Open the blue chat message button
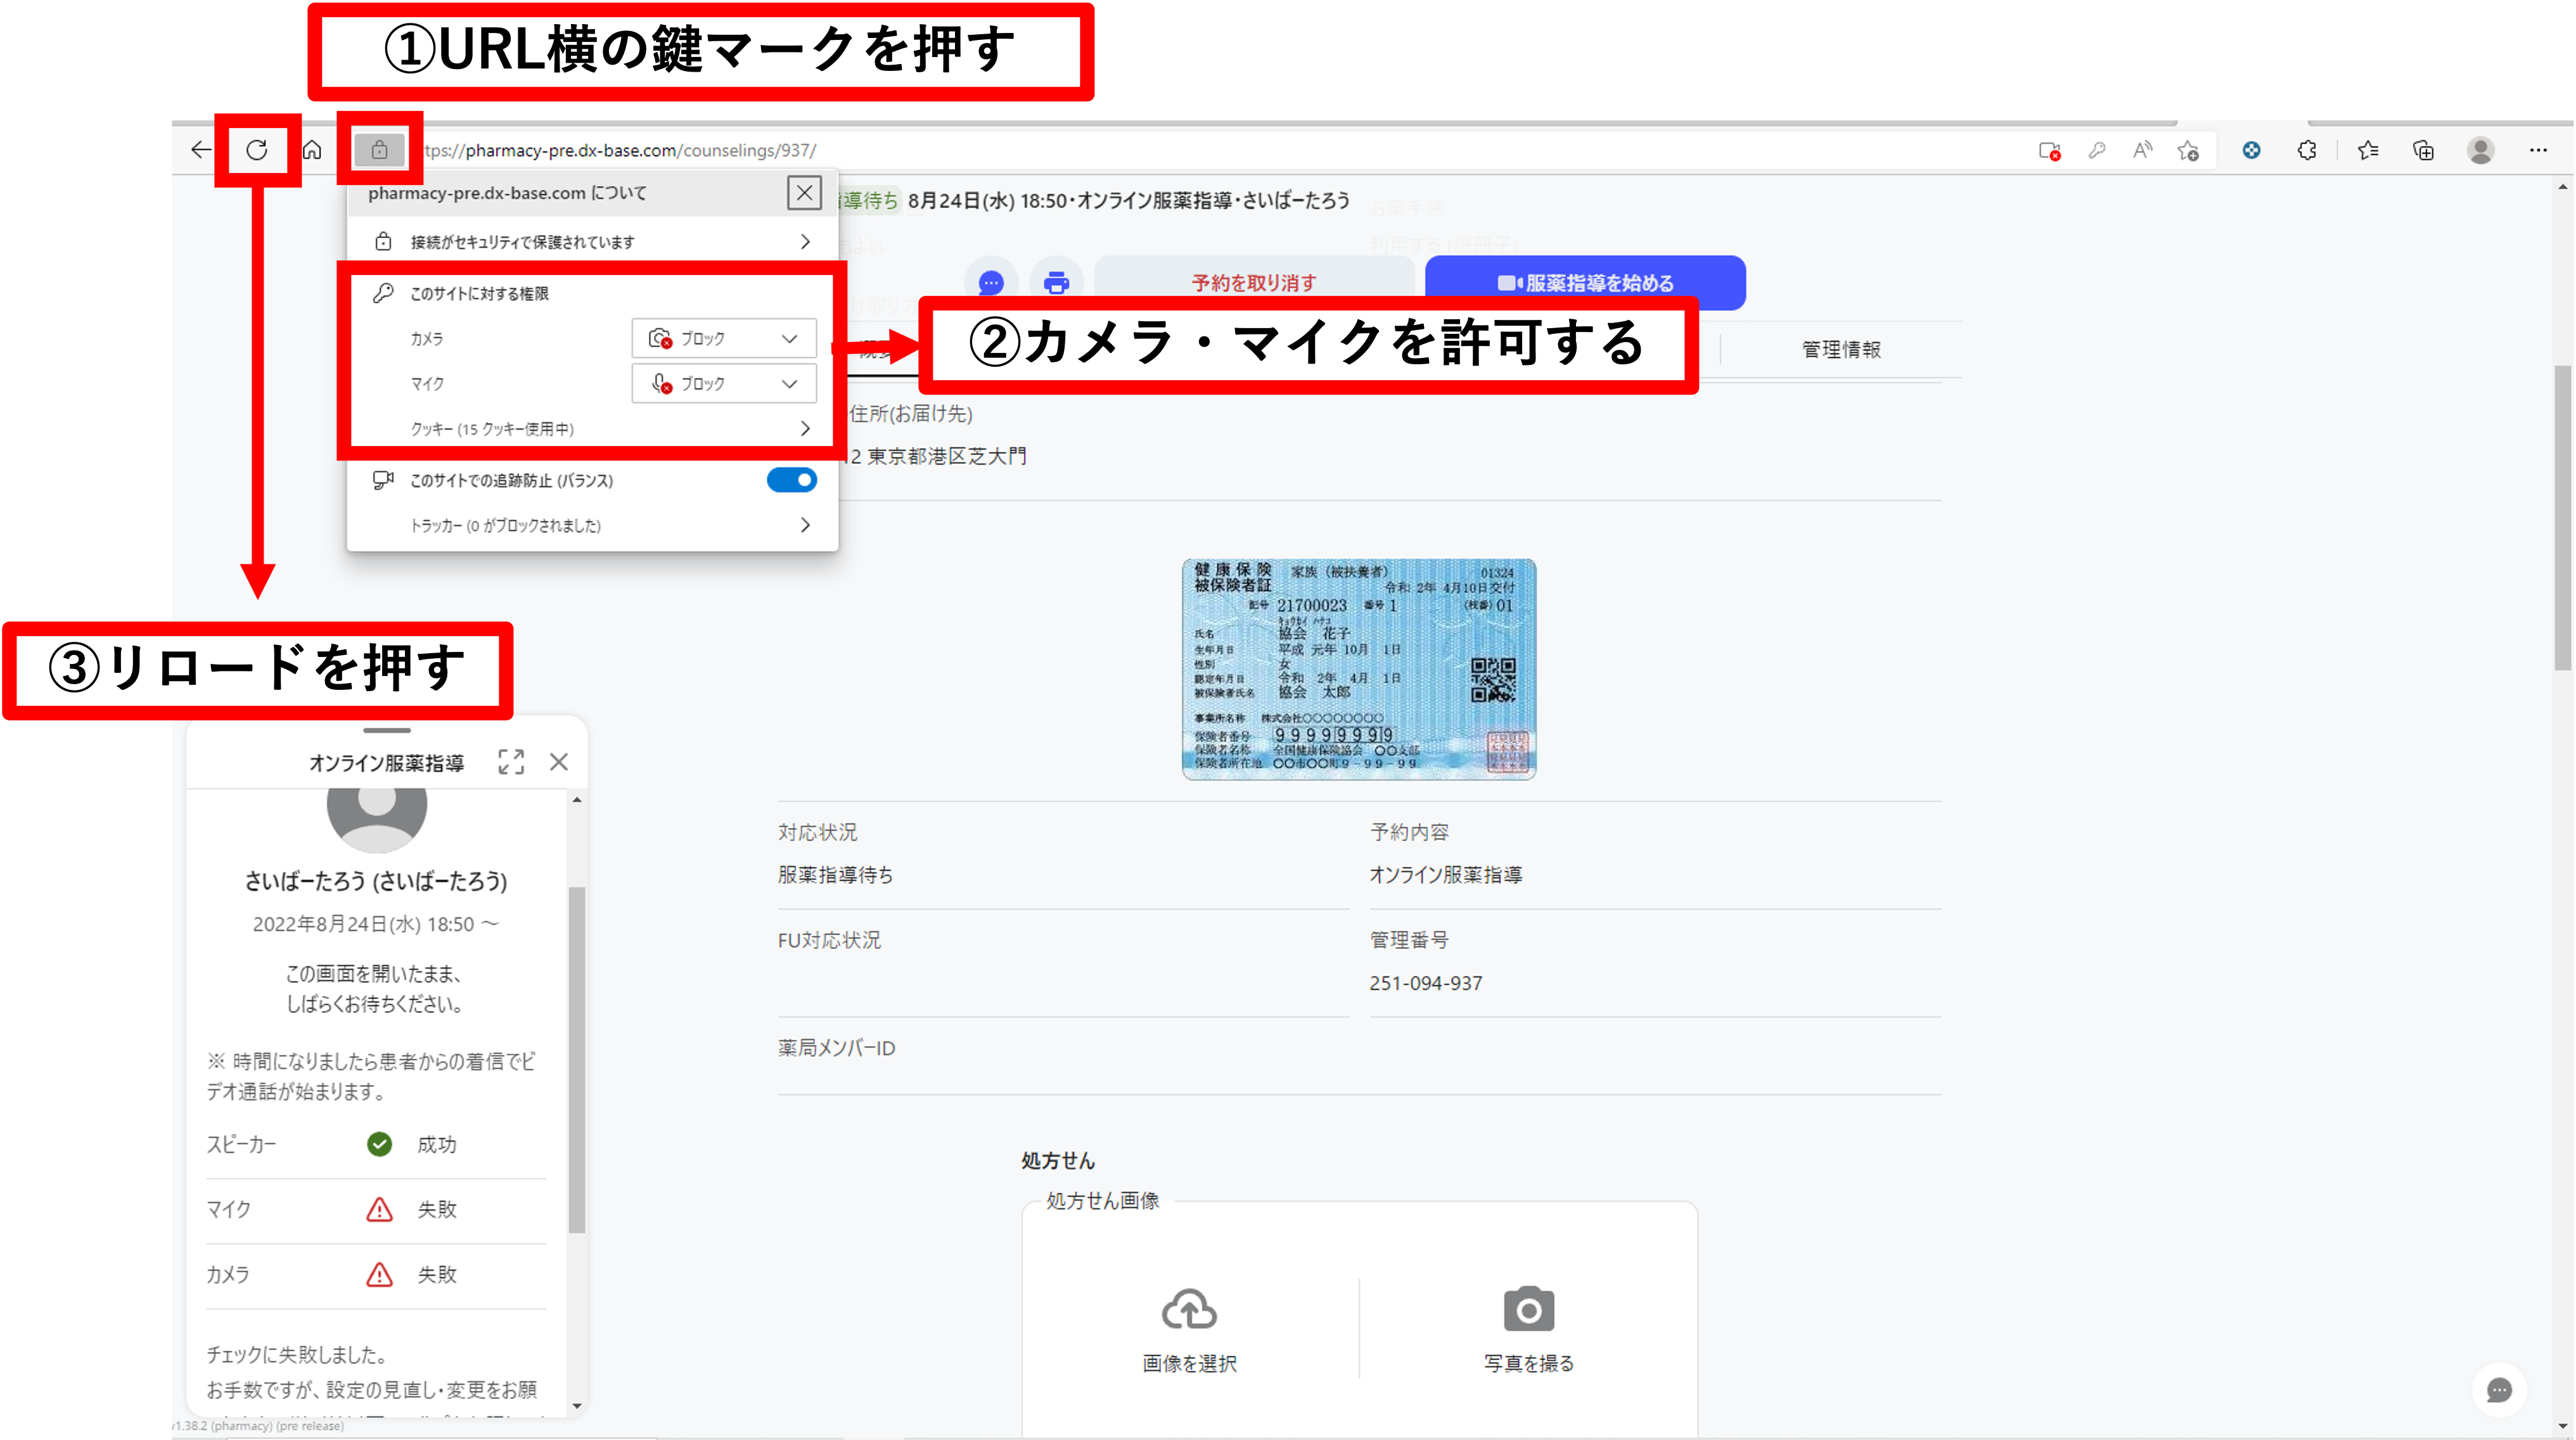Image resolution: width=2576 pixels, height=1440 pixels. 990,283
